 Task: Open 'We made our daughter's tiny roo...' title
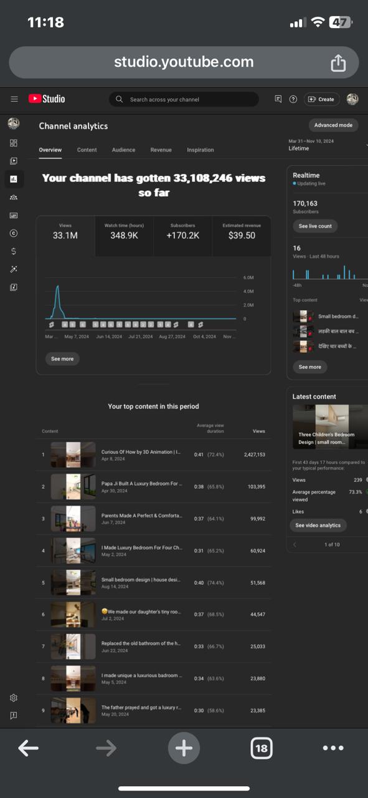141,612
